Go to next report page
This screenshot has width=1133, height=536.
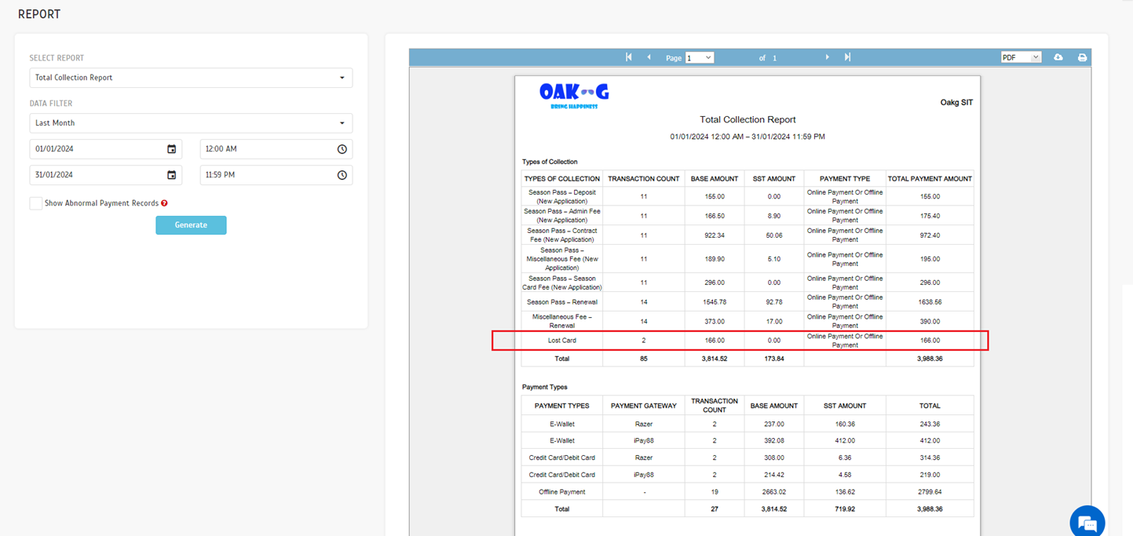click(827, 57)
